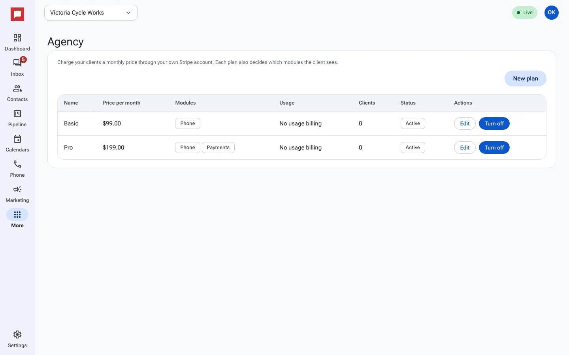This screenshot has width=569, height=355.
Task: Click the $199.00 price cell
Action: [113, 148]
